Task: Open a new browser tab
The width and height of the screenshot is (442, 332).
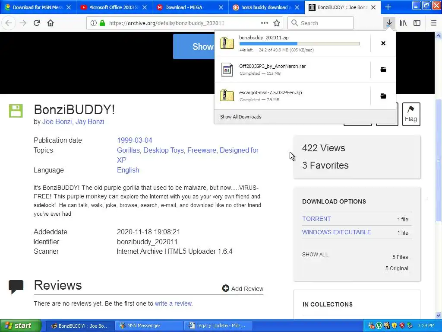Action: point(388,7)
